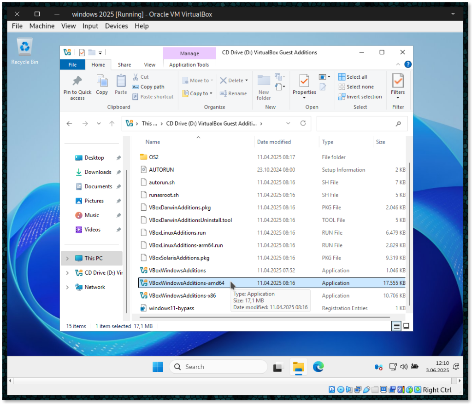The image size is (472, 404).
Task: Click the Invert selection command
Action: tap(360, 97)
